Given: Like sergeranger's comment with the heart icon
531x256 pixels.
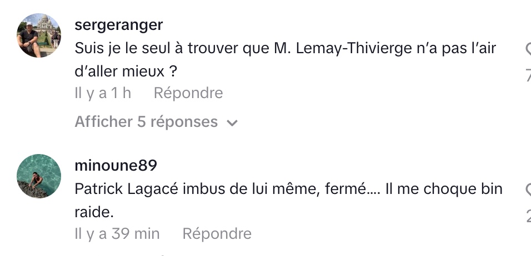Looking at the screenshot, I should click(x=528, y=50).
